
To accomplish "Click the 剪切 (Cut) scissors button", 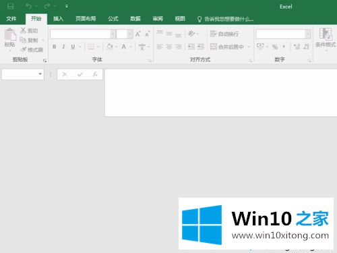I will coord(29,30).
